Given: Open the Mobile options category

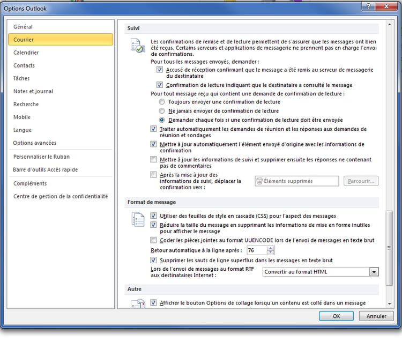Looking at the screenshot, I should (61, 117).
